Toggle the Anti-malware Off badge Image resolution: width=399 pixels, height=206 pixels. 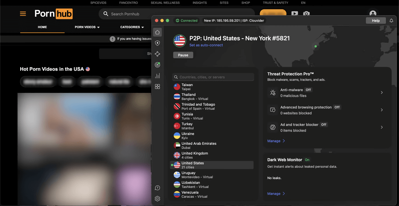pos(309,90)
